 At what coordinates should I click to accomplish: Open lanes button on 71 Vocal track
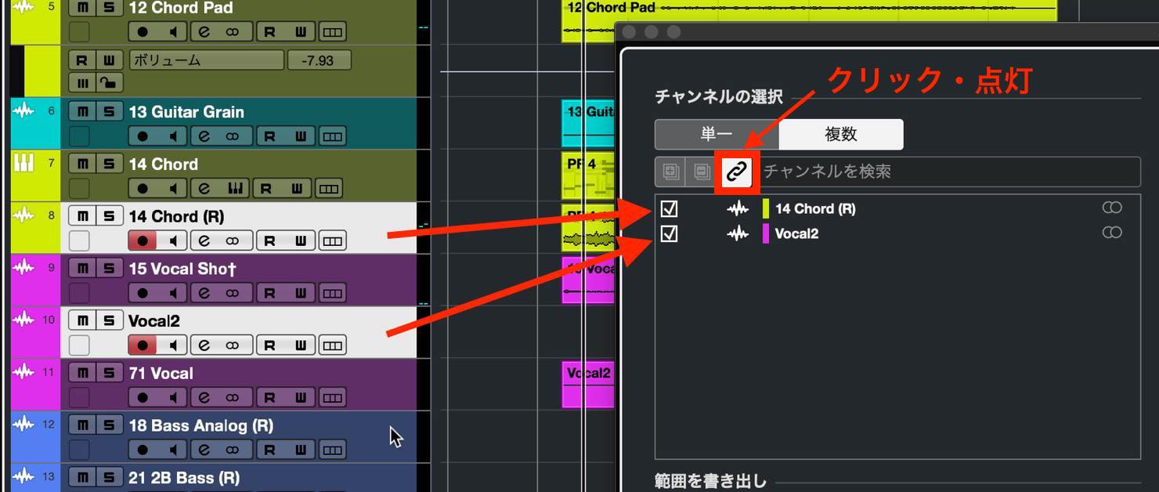pos(332,397)
